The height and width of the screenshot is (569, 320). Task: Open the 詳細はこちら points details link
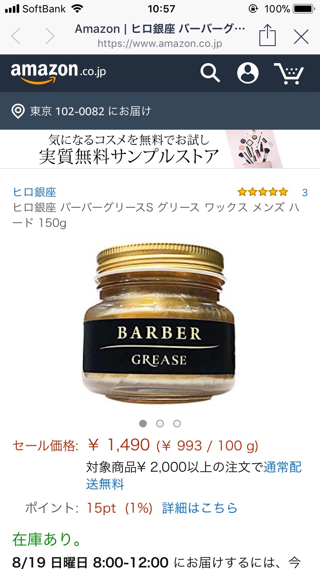coord(200,508)
